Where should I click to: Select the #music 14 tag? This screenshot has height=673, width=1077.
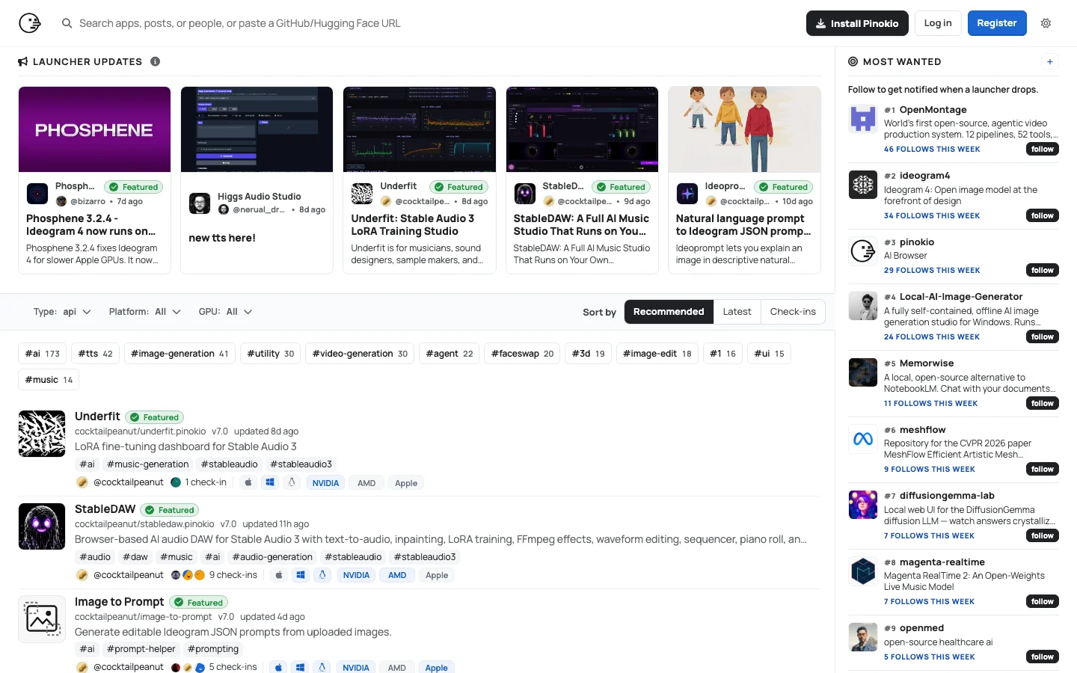tap(49, 380)
